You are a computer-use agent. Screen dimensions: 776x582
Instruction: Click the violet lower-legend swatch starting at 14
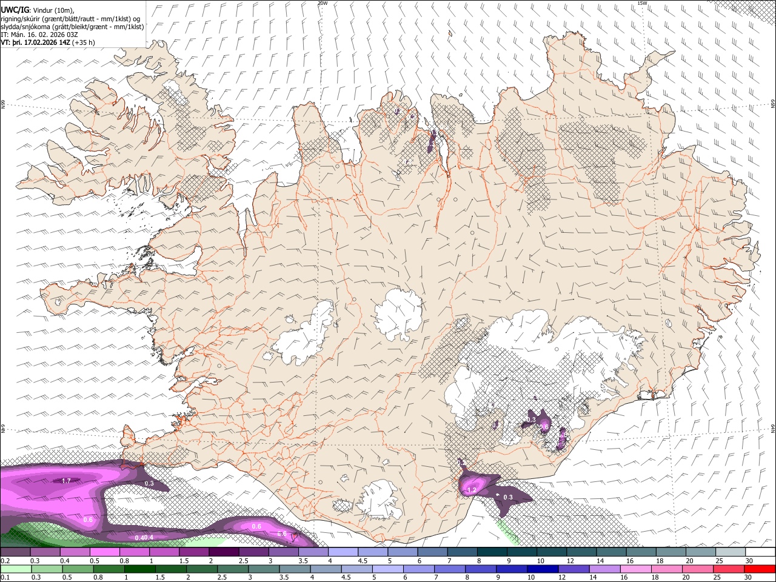point(605,569)
